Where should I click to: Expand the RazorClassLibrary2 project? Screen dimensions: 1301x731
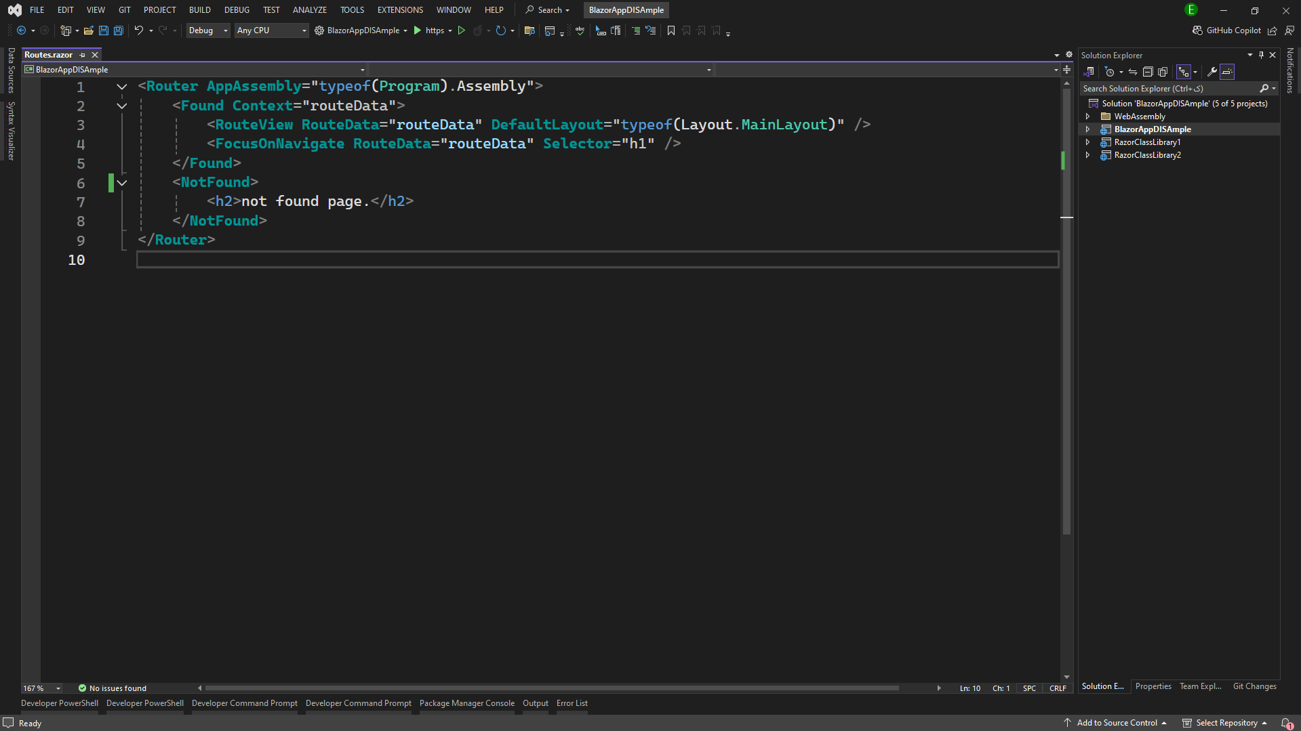coord(1087,155)
